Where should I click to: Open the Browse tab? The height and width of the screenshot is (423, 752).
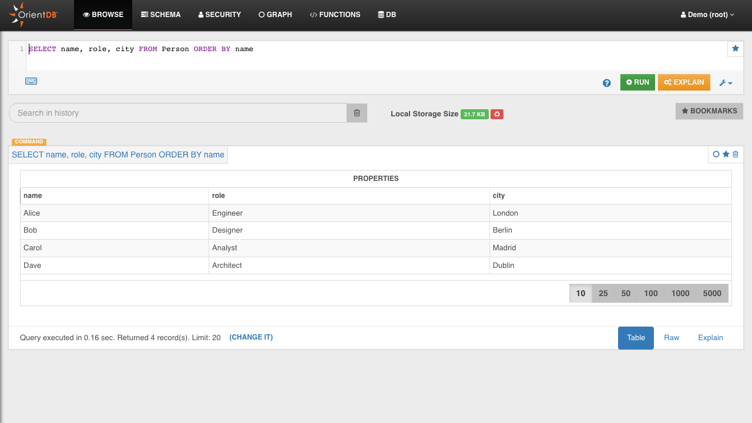point(103,15)
